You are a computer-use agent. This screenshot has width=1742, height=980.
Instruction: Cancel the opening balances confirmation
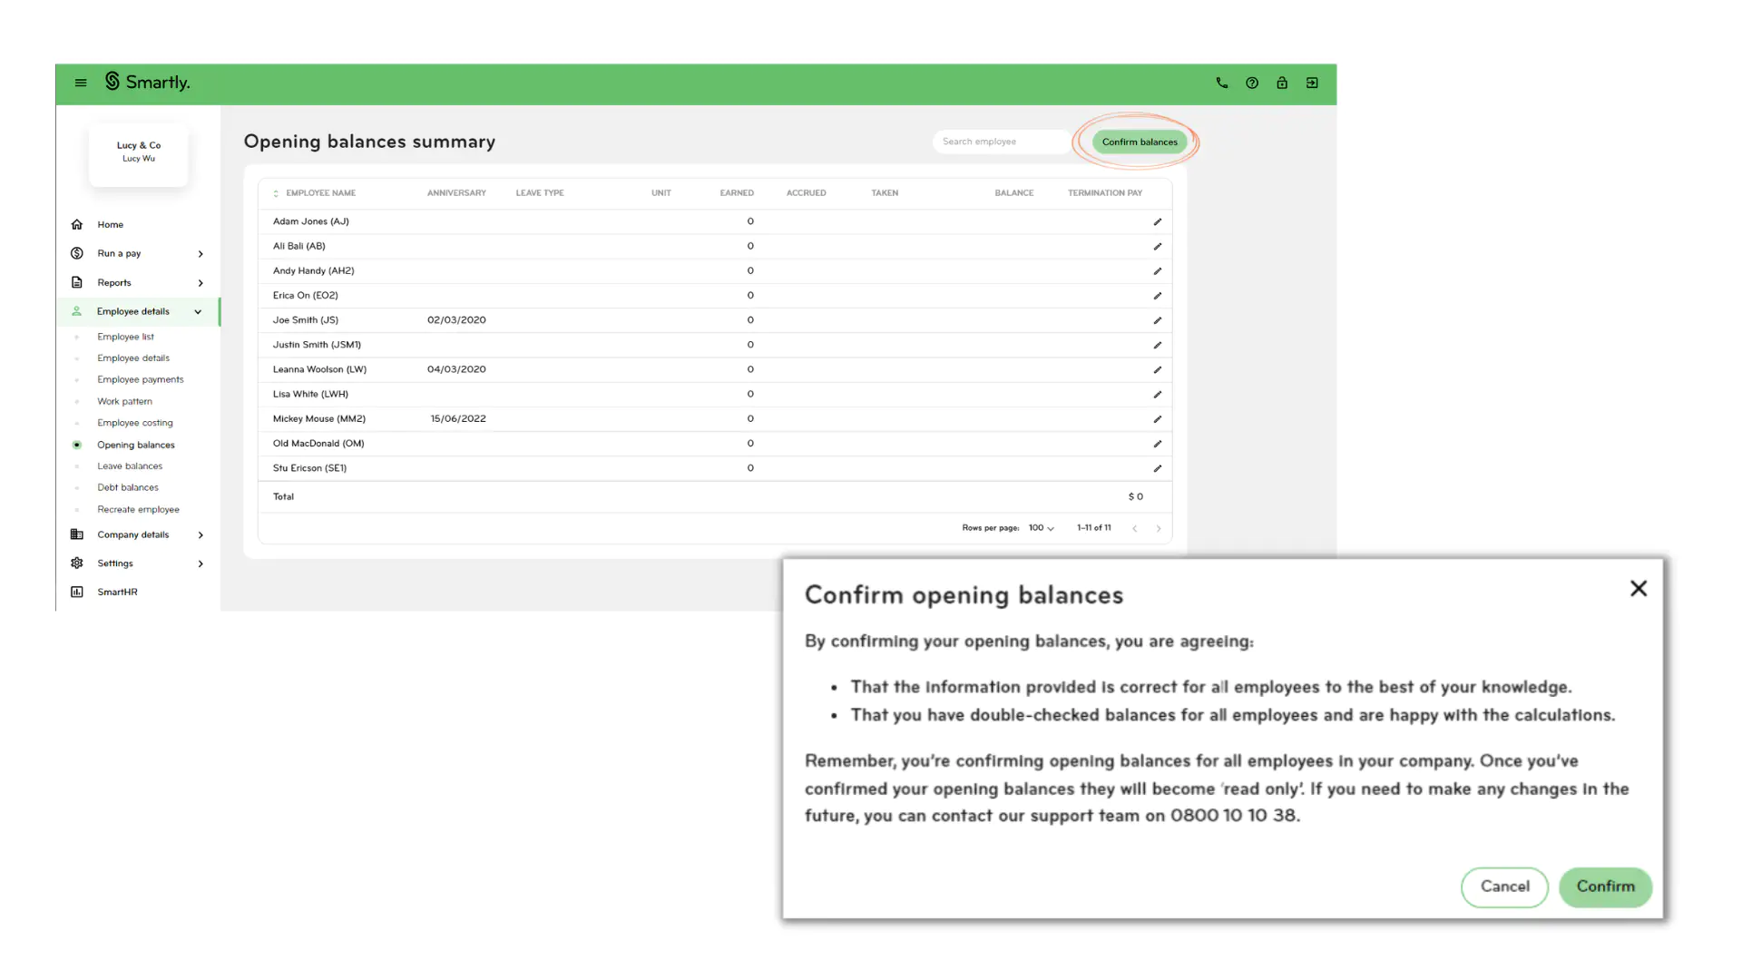click(1505, 886)
